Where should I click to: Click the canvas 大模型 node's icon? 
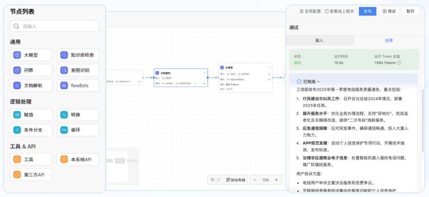pyautogui.click(x=222, y=68)
